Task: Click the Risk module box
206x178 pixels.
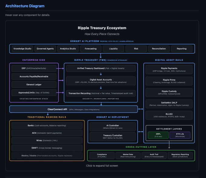Action: (x=136, y=49)
